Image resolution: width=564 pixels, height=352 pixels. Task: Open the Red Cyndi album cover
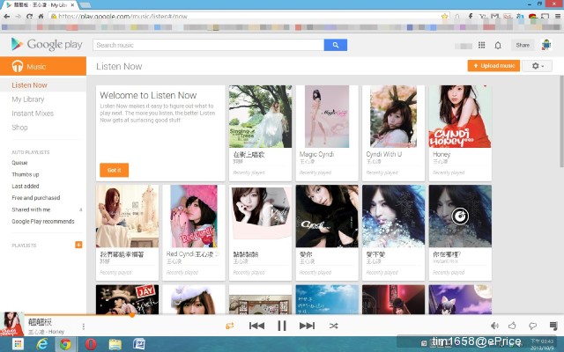click(194, 216)
